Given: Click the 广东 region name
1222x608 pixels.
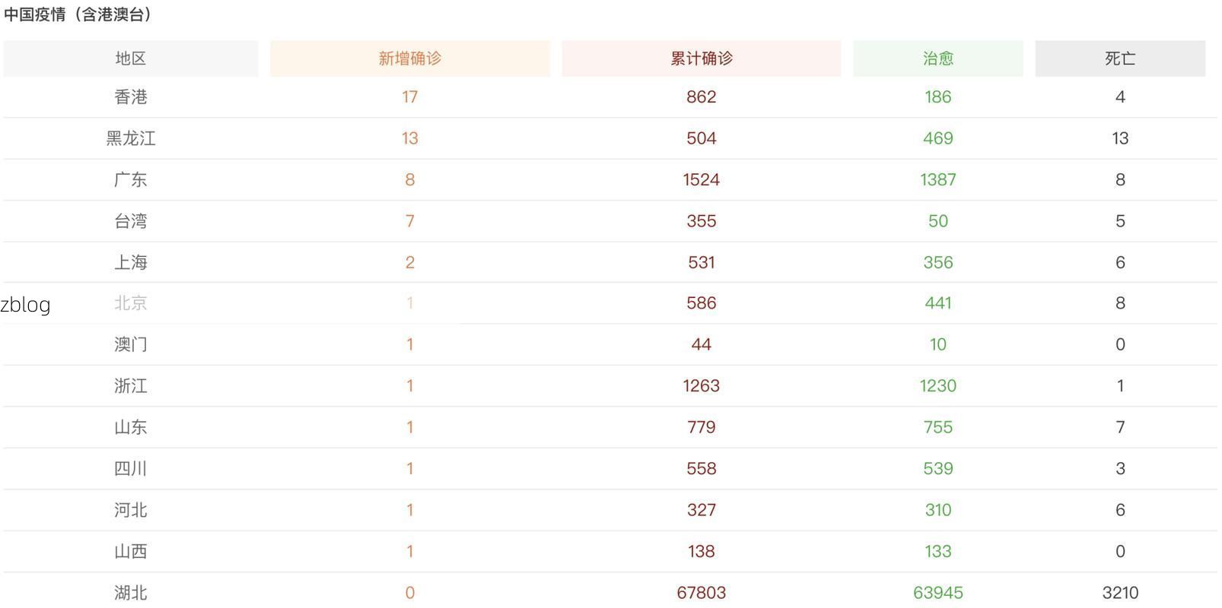Looking at the screenshot, I should coord(131,180).
